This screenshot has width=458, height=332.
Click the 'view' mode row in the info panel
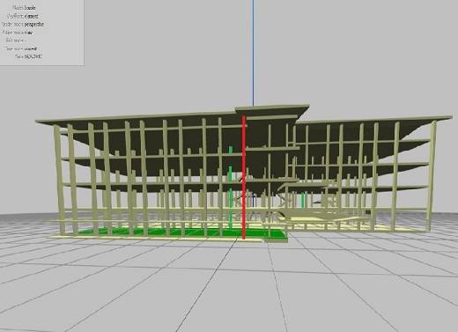[18, 33]
